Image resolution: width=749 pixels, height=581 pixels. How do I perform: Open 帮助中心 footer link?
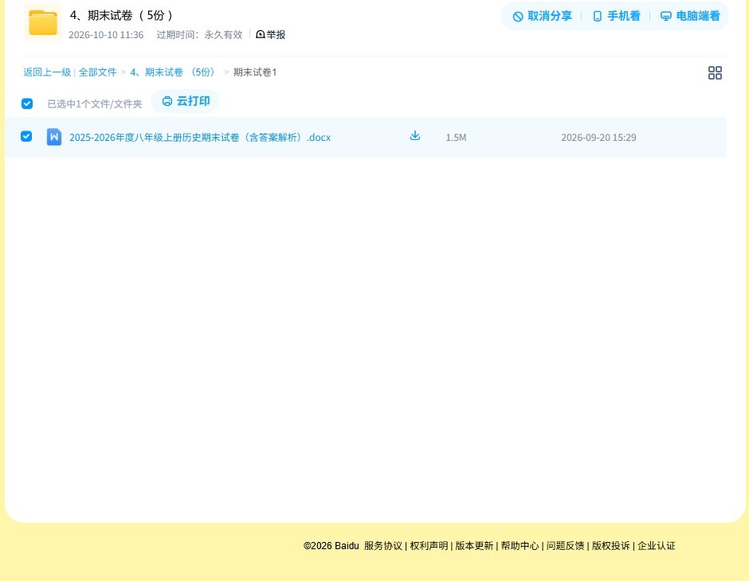point(520,546)
